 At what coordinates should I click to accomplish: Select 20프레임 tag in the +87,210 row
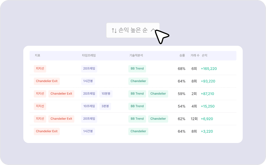(x=89, y=94)
